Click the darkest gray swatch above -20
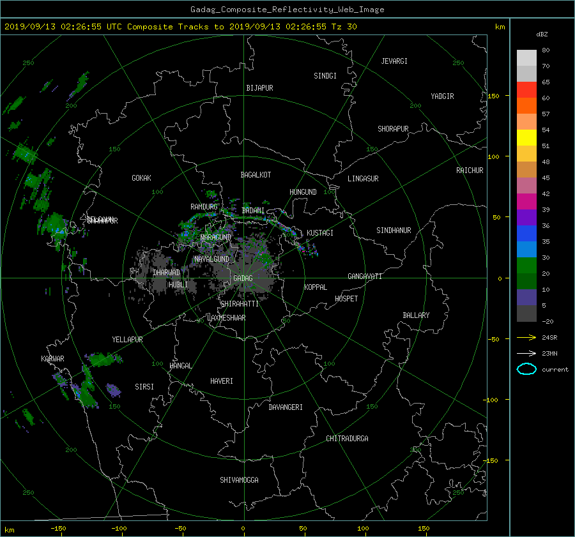 pyautogui.click(x=526, y=314)
